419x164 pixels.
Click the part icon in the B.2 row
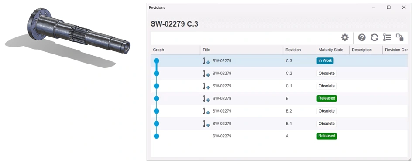(x=206, y=111)
